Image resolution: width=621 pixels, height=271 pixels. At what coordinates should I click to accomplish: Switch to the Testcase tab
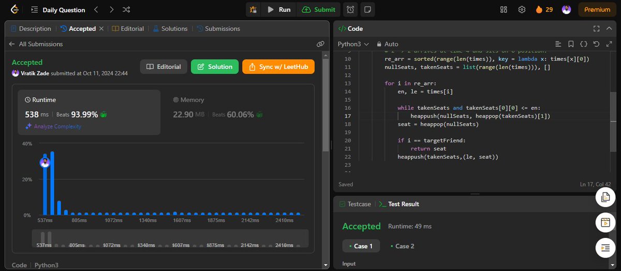[x=355, y=204]
